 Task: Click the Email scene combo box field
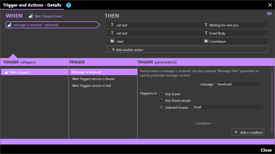[x=229, y=107]
